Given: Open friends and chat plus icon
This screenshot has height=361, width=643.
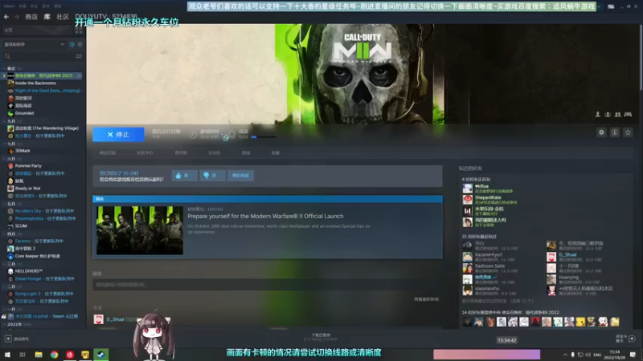Looking at the screenshot, I should tap(632, 339).
